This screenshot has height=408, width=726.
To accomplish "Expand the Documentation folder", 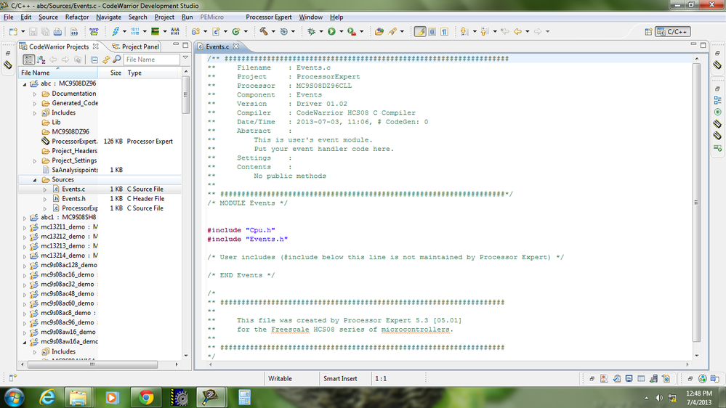I will [35, 94].
